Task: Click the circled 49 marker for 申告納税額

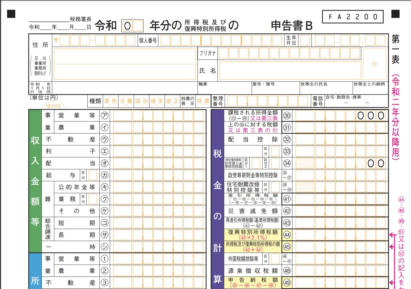Action: pyautogui.click(x=287, y=282)
